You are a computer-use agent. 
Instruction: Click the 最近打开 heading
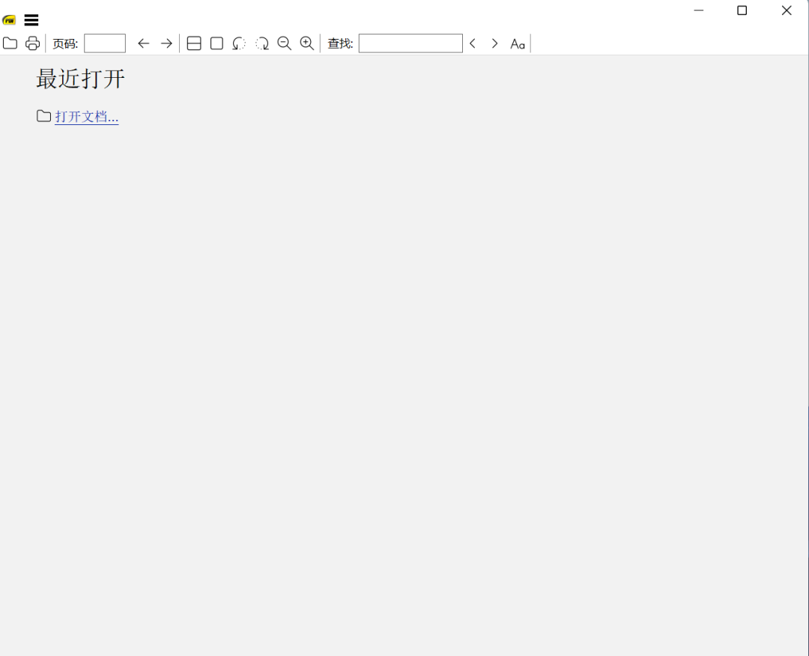pos(80,79)
